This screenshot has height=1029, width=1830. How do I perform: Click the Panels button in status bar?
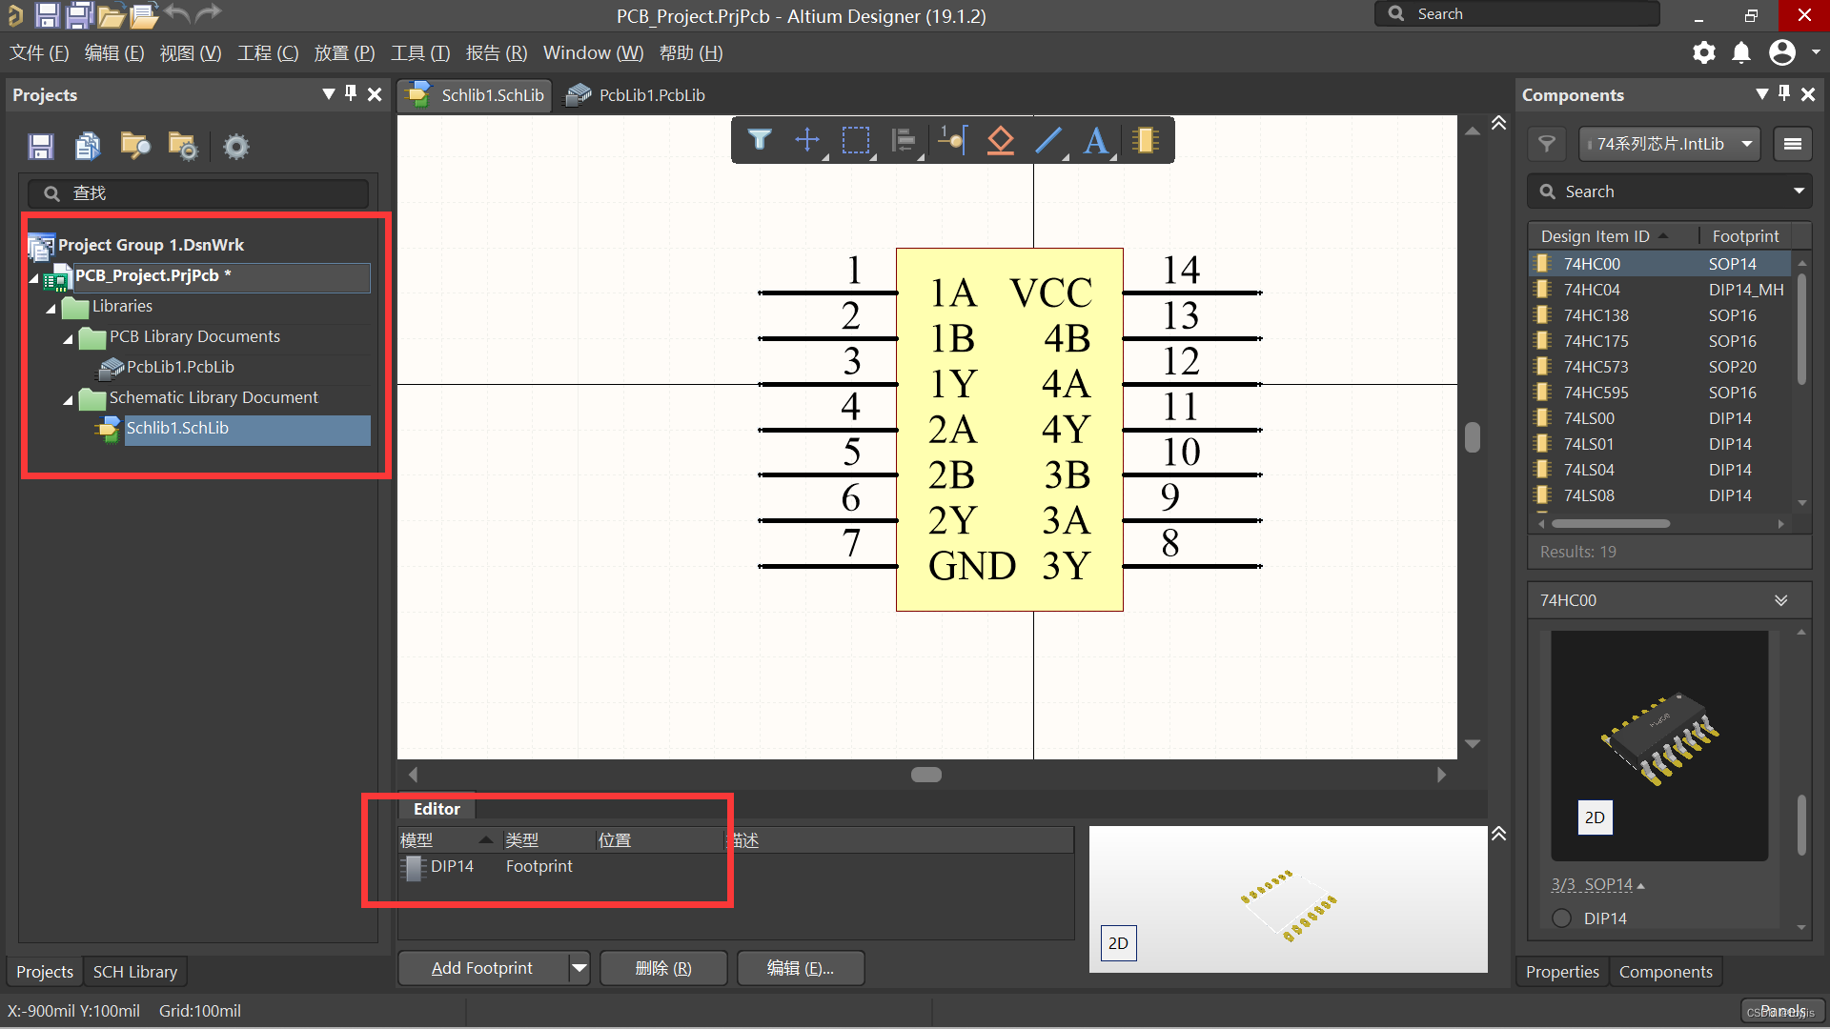(x=1782, y=1011)
